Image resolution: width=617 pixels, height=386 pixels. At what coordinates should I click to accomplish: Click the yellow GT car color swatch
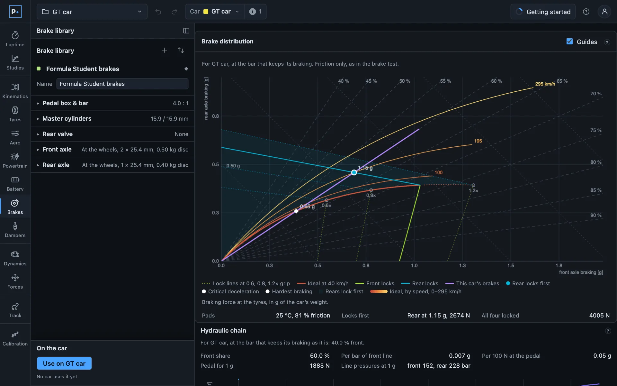point(206,12)
